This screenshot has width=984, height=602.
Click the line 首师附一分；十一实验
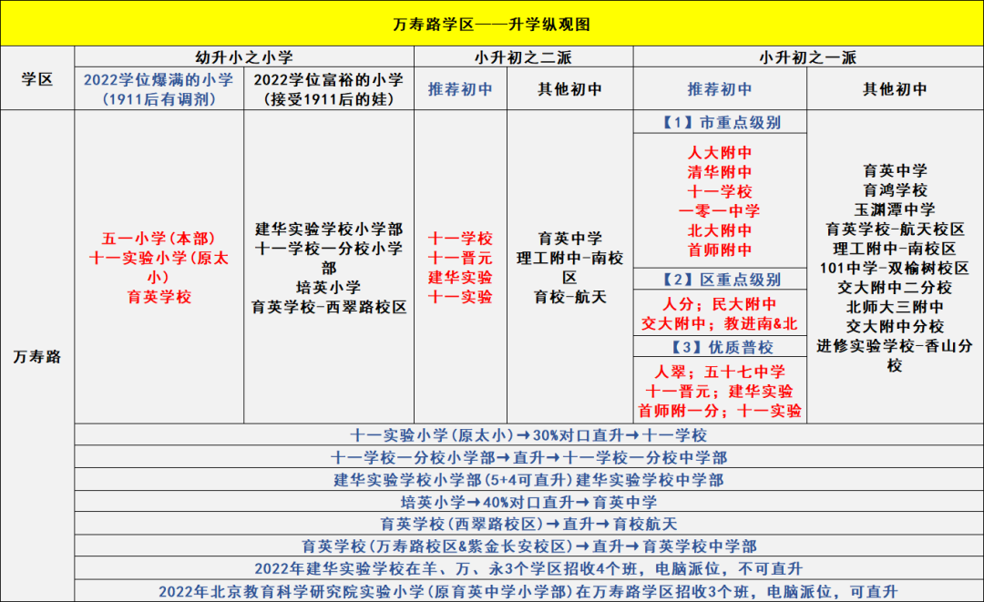(x=720, y=411)
